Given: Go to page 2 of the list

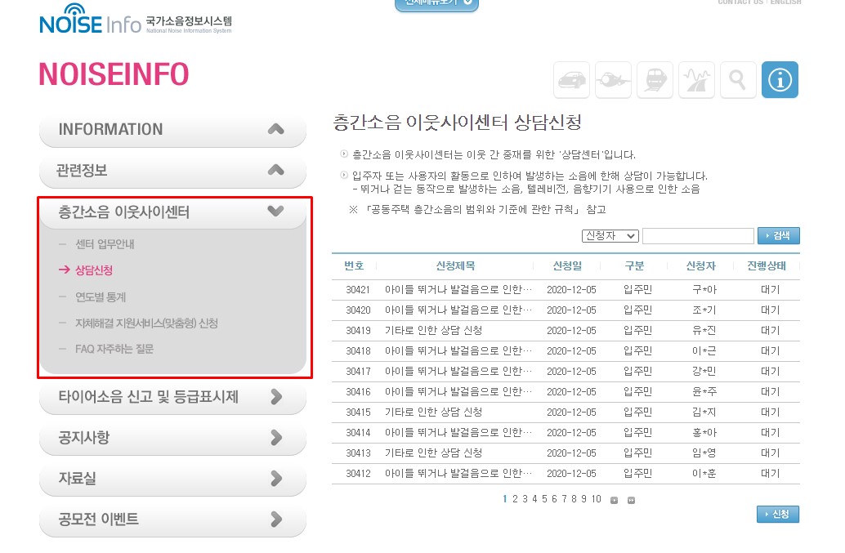Looking at the screenshot, I should coord(515,500).
